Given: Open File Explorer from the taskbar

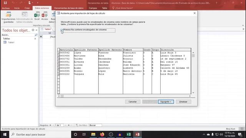Looking at the screenshot, I should tap(93, 135).
